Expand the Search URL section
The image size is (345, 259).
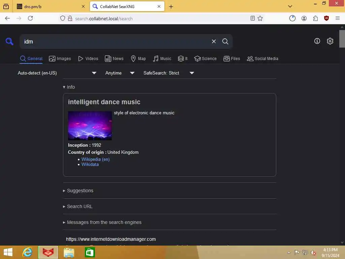click(78, 207)
